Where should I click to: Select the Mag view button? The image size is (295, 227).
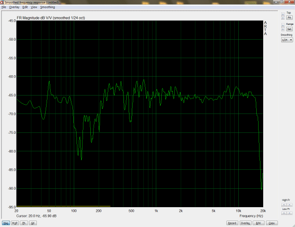tap(6, 223)
